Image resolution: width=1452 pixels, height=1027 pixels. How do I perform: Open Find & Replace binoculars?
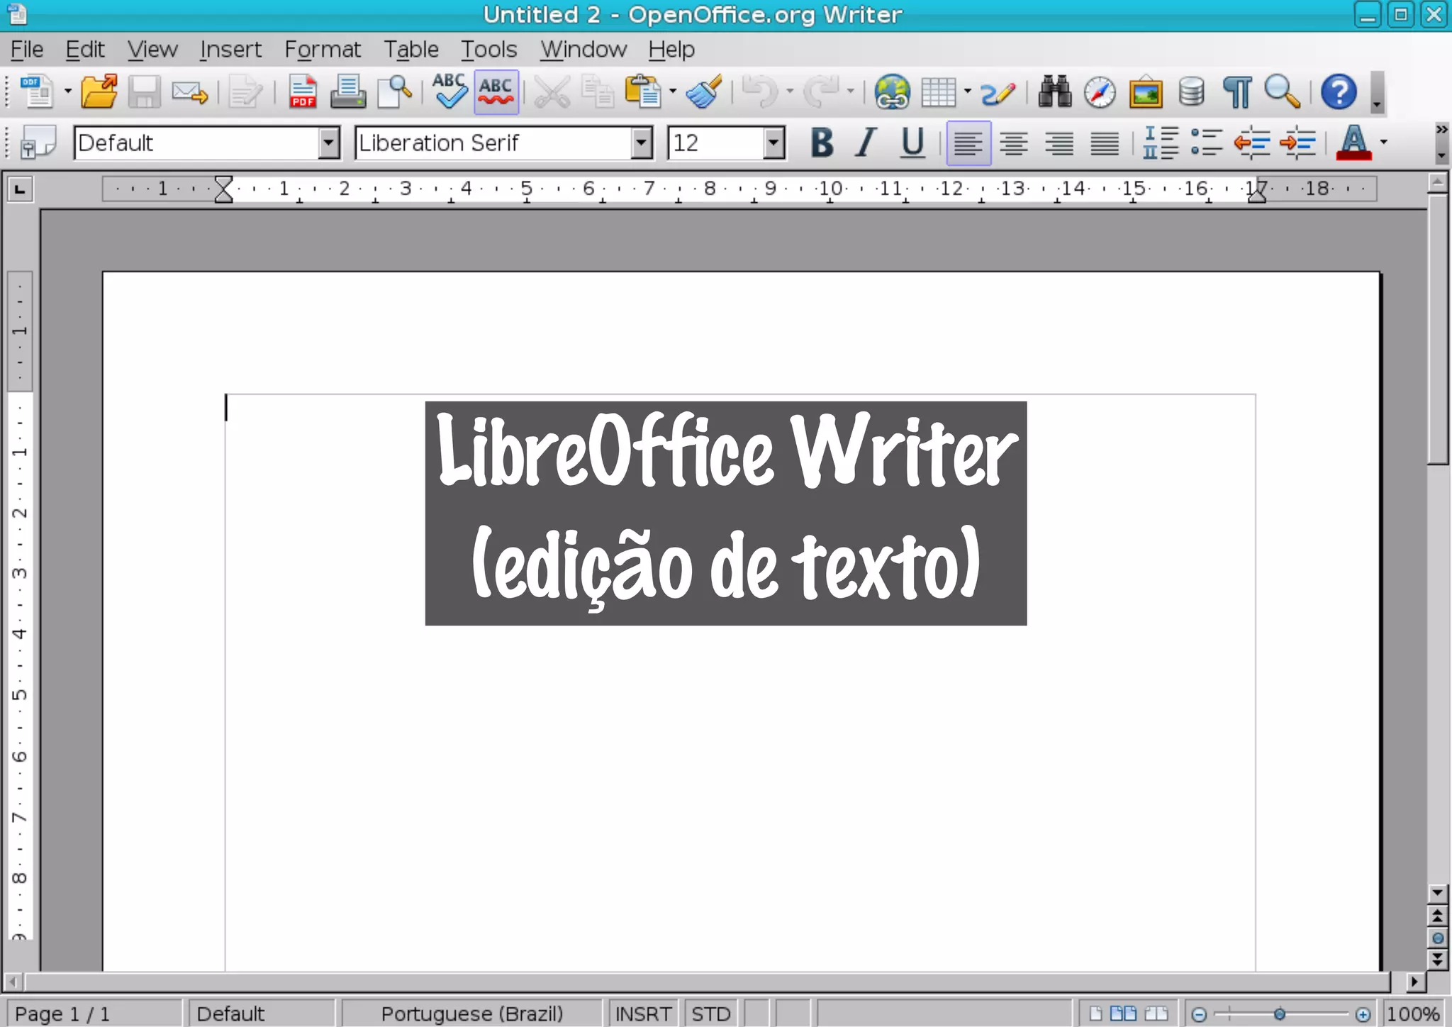point(1054,91)
